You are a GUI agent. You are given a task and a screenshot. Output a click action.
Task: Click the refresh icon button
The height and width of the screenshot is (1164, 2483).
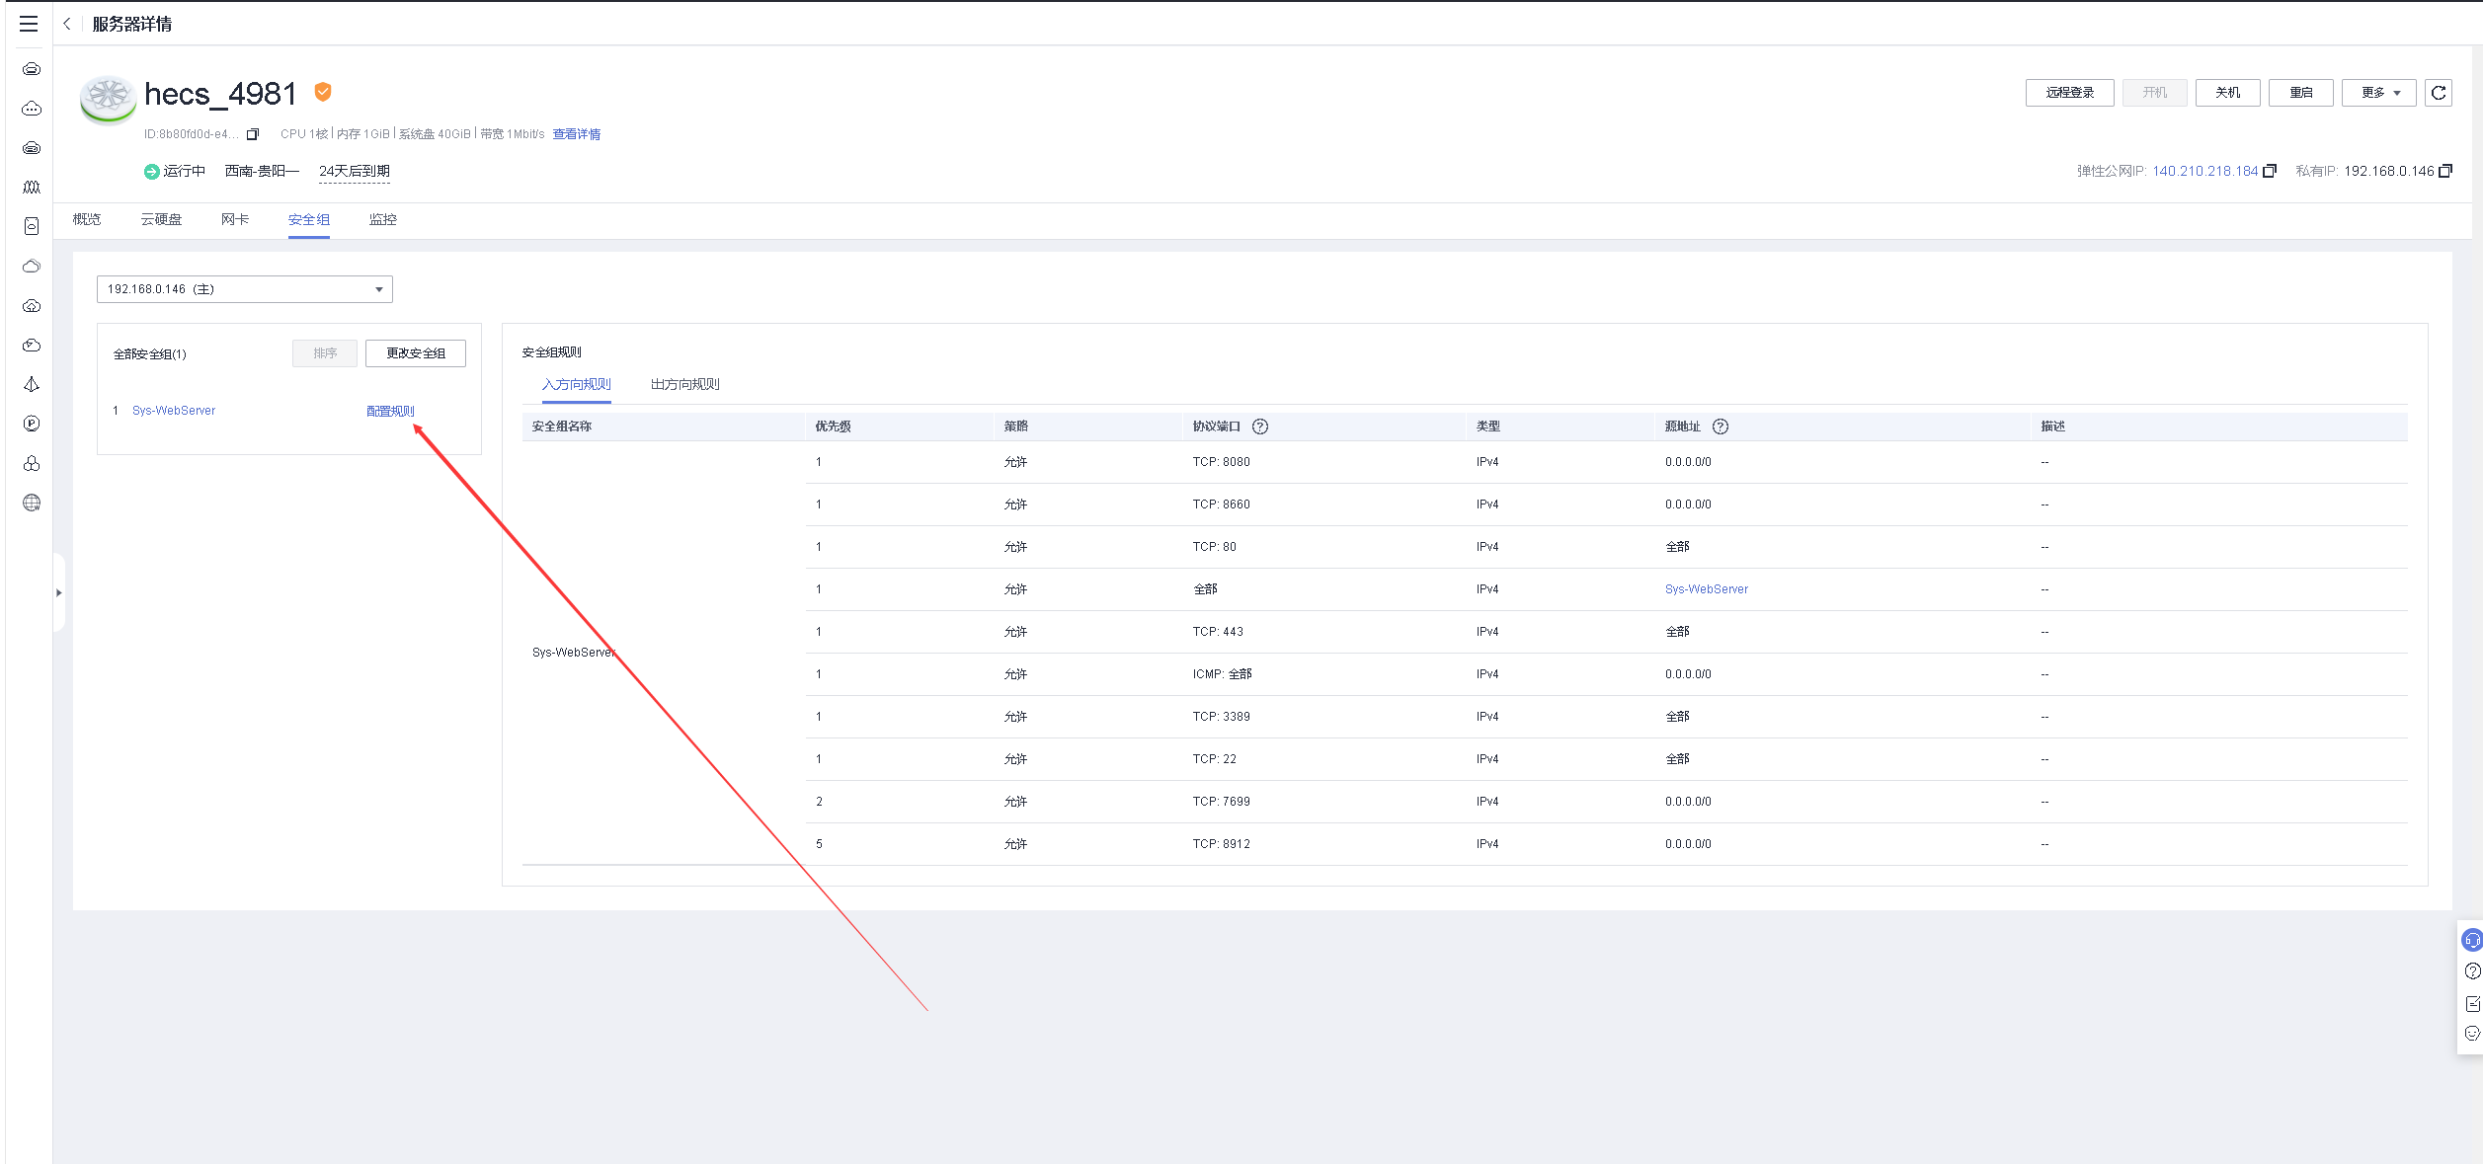2439,93
